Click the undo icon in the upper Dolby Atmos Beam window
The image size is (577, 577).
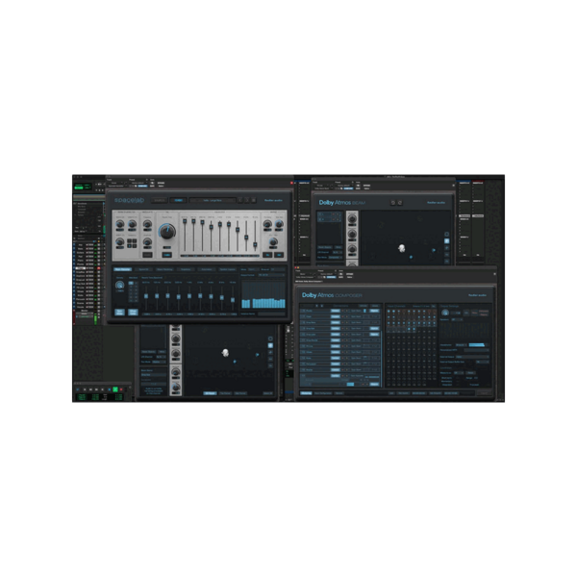(x=392, y=203)
